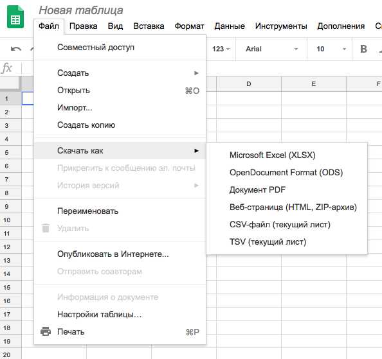This screenshot has width=382, height=359.
Task: Open the Вставка menu
Action: click(149, 26)
